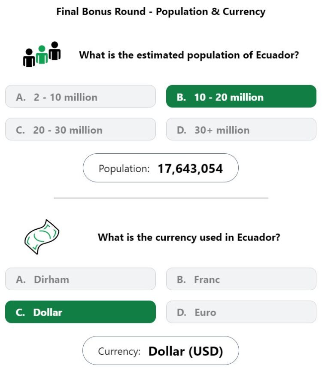
Task: Choose the highlighted 10 - 20 million answer
Action: point(241,97)
